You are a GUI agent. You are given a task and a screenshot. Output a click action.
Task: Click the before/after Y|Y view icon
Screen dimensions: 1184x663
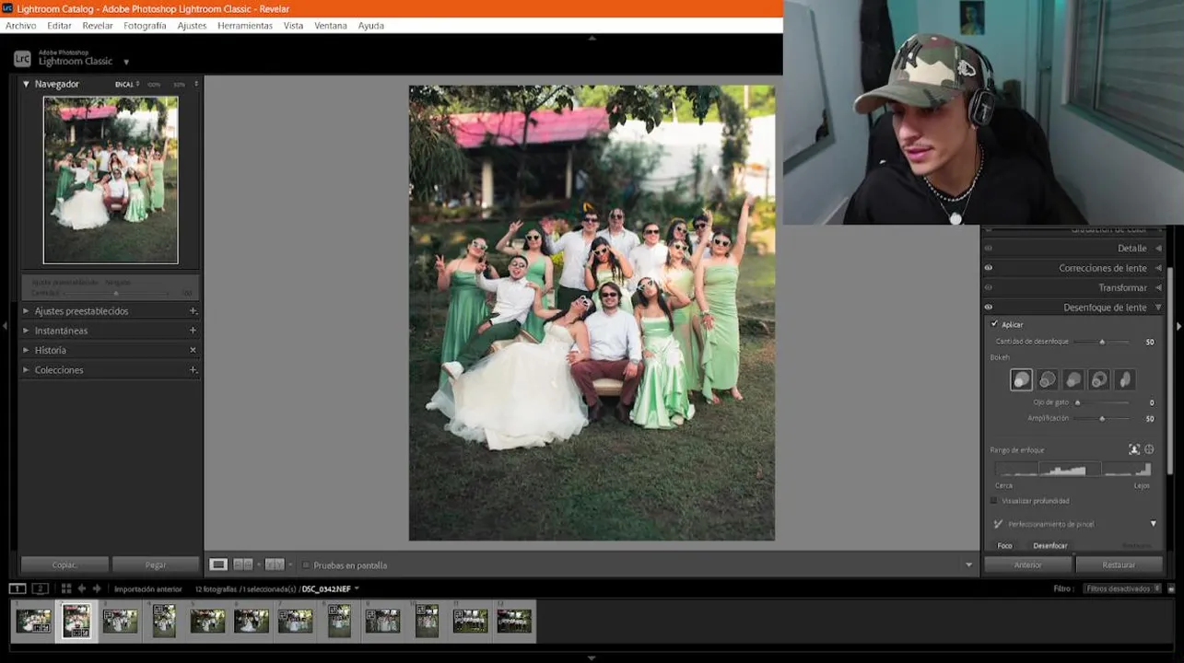(275, 564)
